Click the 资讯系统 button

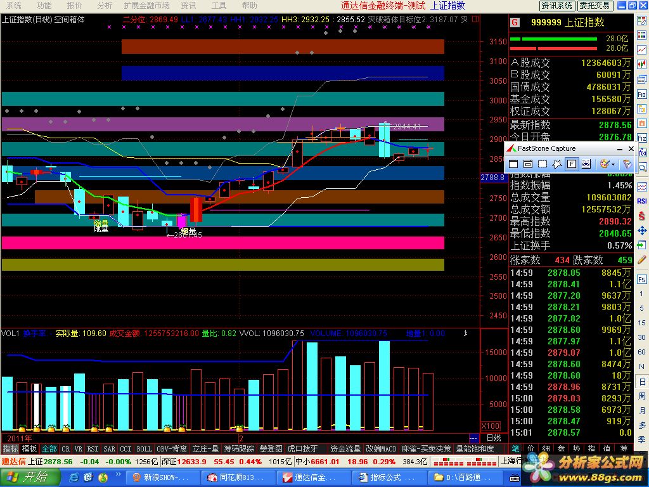tap(557, 5)
